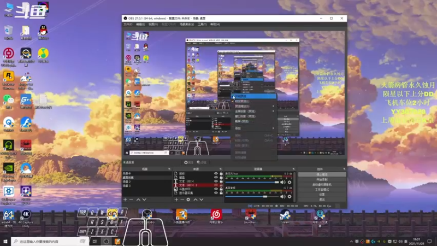The height and width of the screenshot is (246, 437).
Task: Toggle visibility of the 键盘 source
Action: click(216, 177)
